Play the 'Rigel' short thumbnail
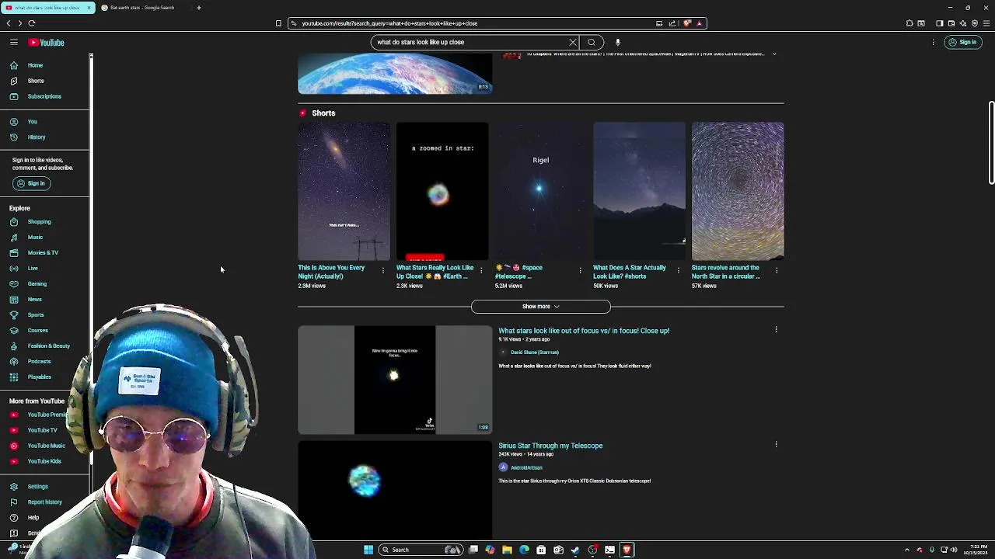Screen dimensions: 995x559 coord(541,191)
